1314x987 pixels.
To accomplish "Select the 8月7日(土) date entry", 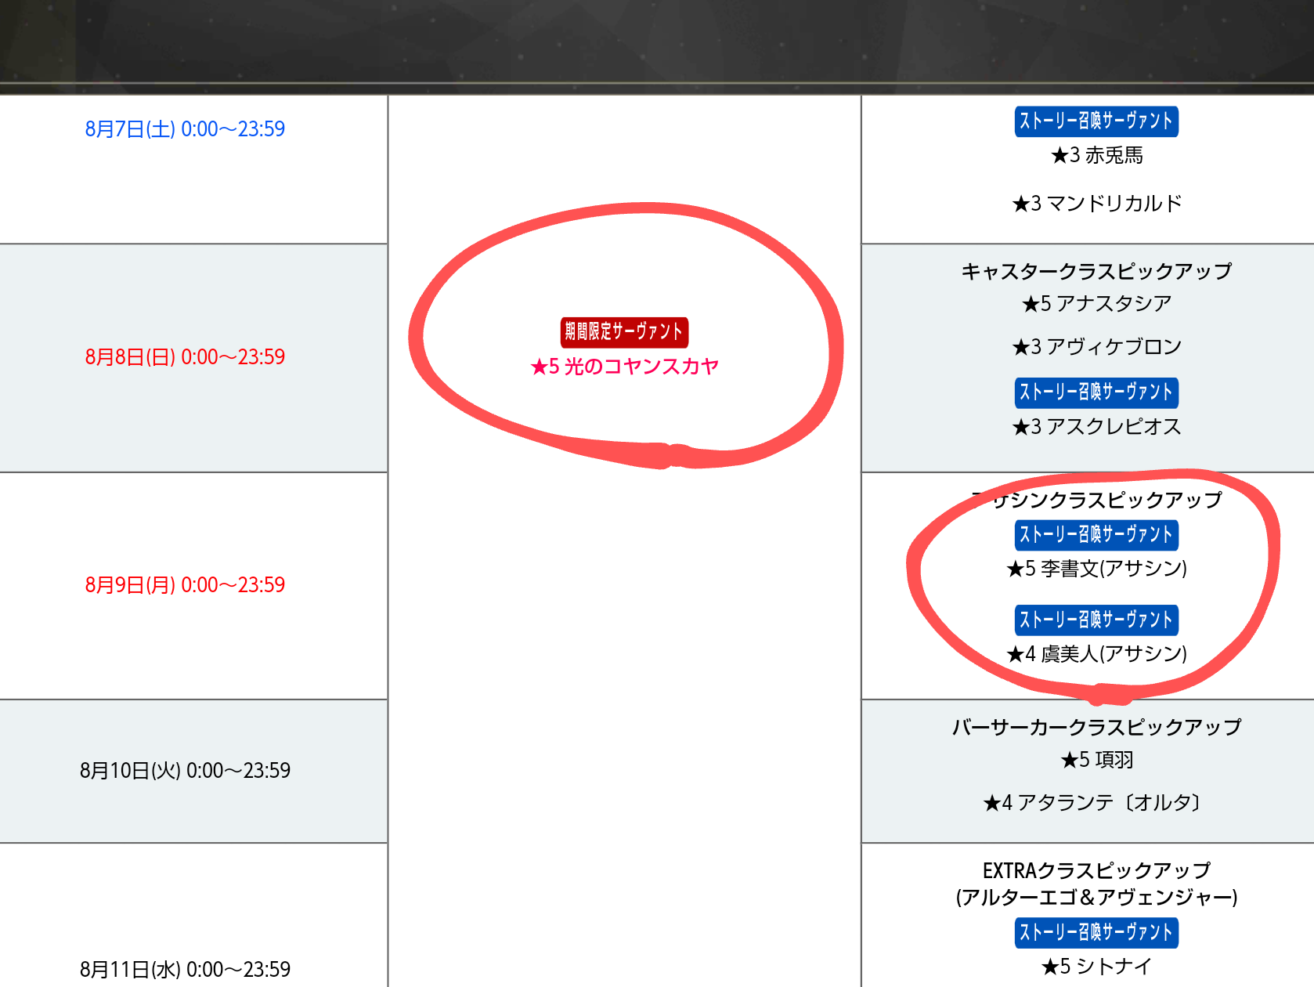I will click(x=185, y=129).
